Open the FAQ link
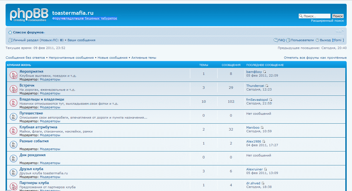 [281, 40]
